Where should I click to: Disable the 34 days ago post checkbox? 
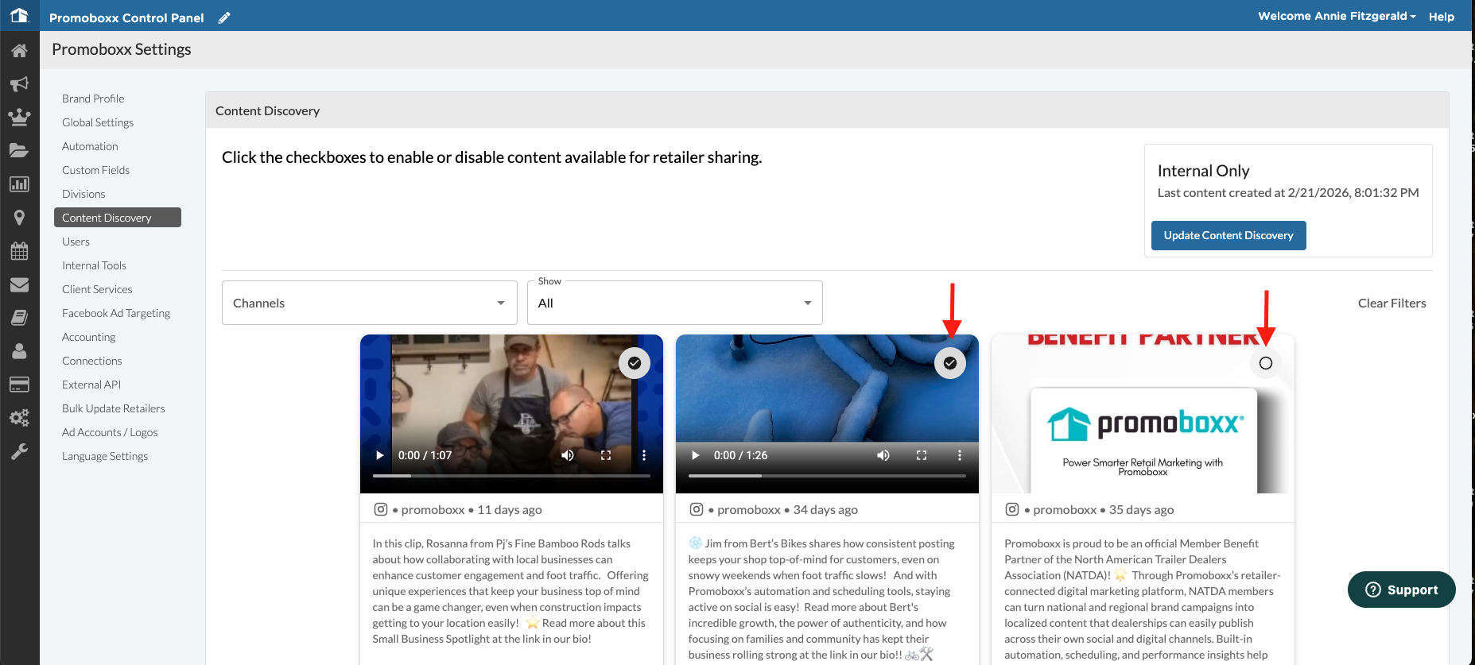pos(950,363)
